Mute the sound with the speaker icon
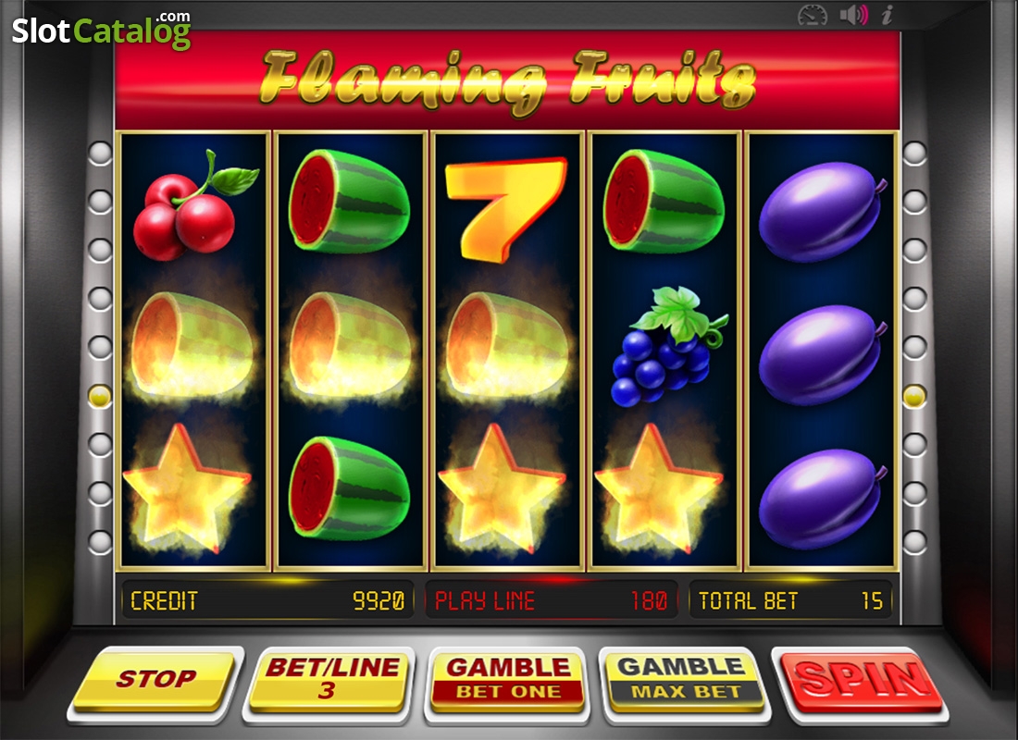The height and width of the screenshot is (740, 1018). point(854,15)
